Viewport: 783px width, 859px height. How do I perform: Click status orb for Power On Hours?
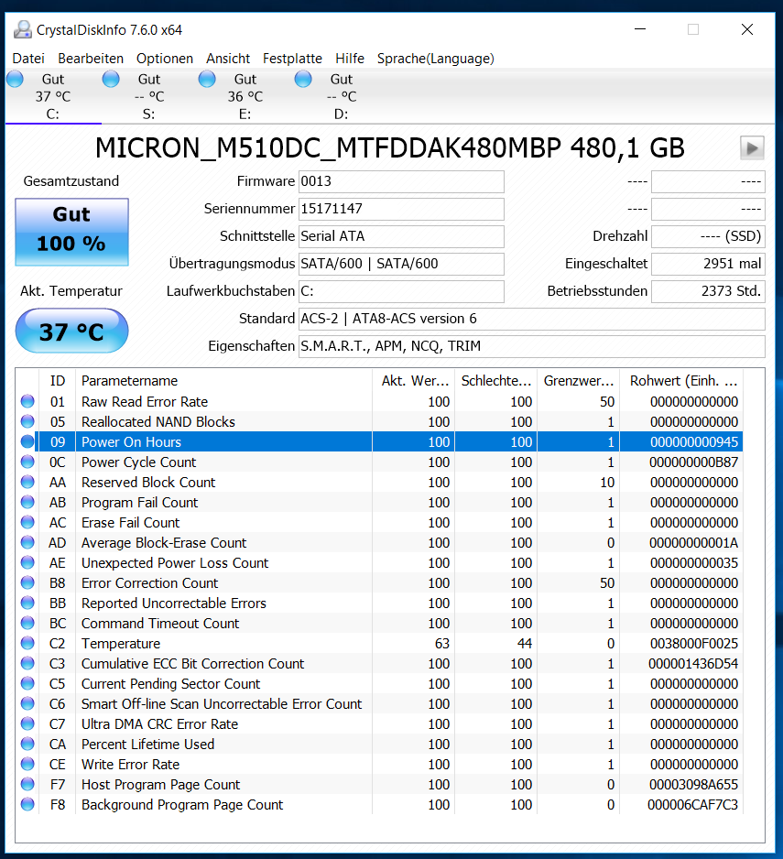[27, 442]
